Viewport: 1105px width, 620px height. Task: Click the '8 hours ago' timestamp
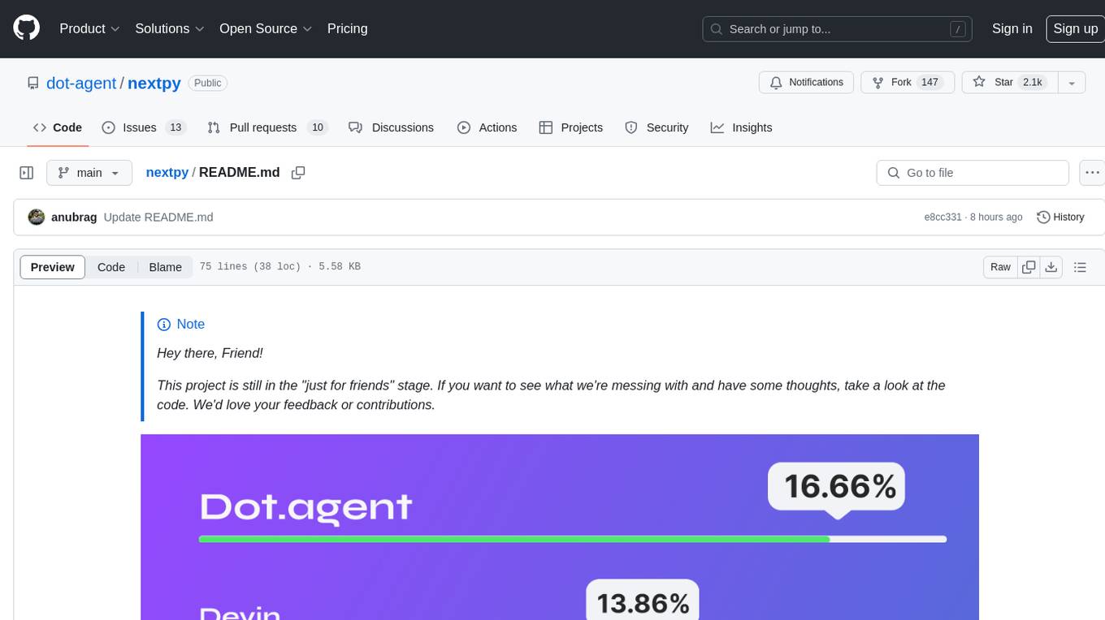(x=995, y=217)
